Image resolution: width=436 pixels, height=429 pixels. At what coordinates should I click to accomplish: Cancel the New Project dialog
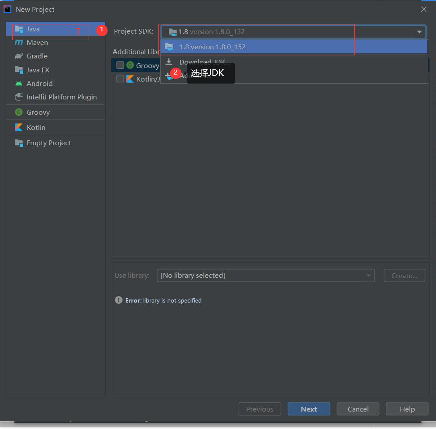click(x=358, y=409)
